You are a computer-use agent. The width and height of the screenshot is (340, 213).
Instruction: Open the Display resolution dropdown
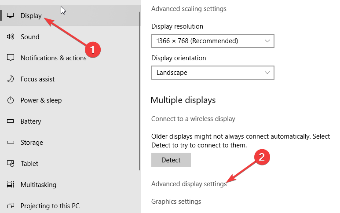coord(213,41)
